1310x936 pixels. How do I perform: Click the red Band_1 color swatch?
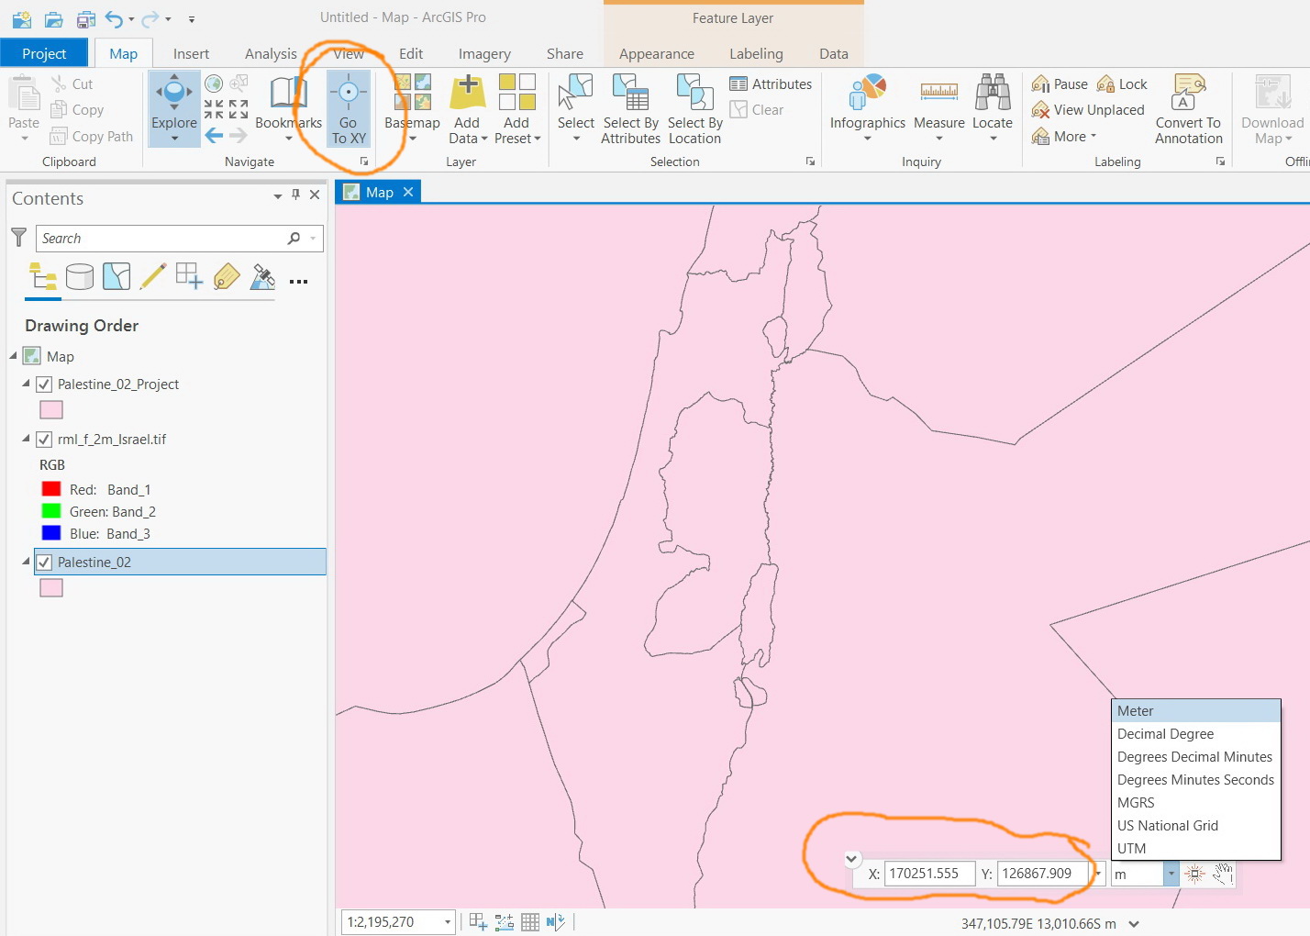(x=51, y=489)
